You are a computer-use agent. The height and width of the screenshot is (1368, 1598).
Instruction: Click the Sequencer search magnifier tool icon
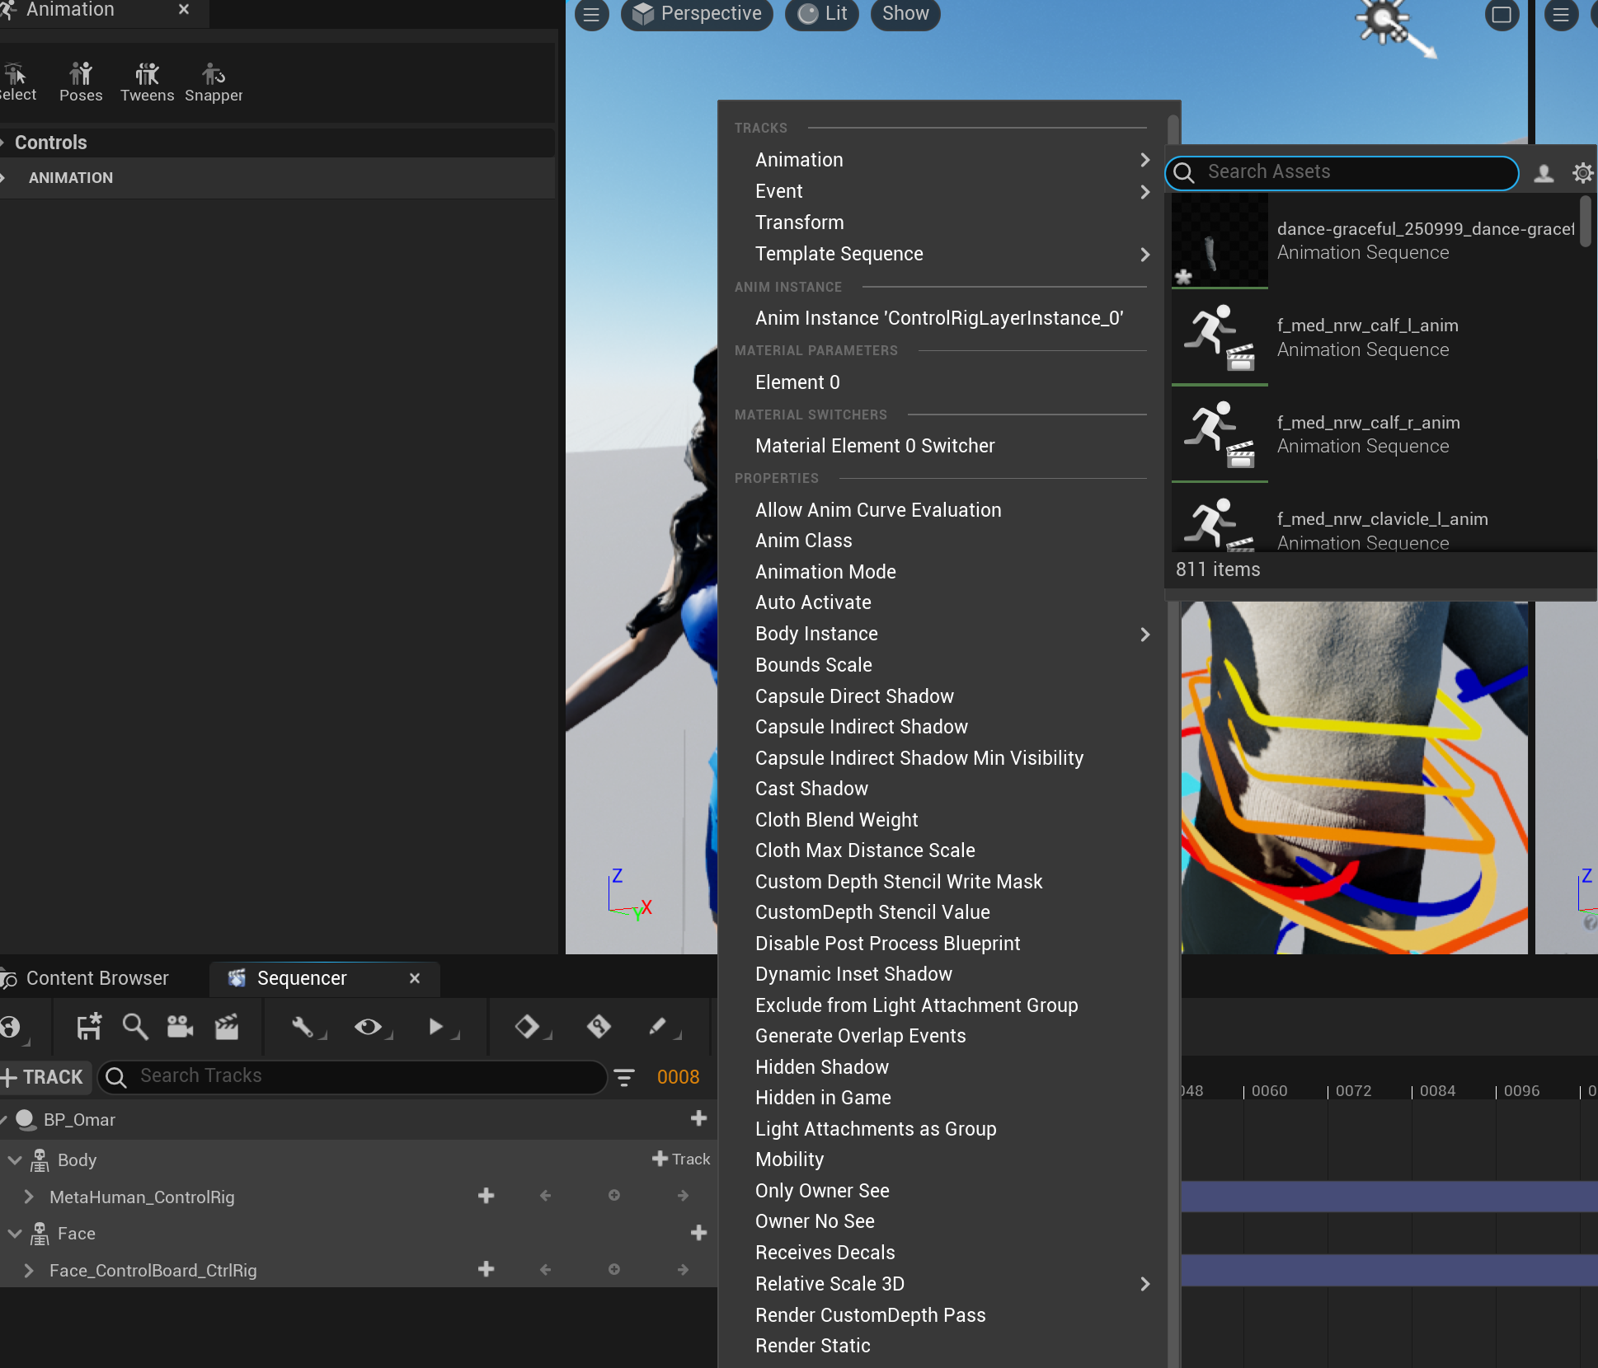coord(134,1027)
